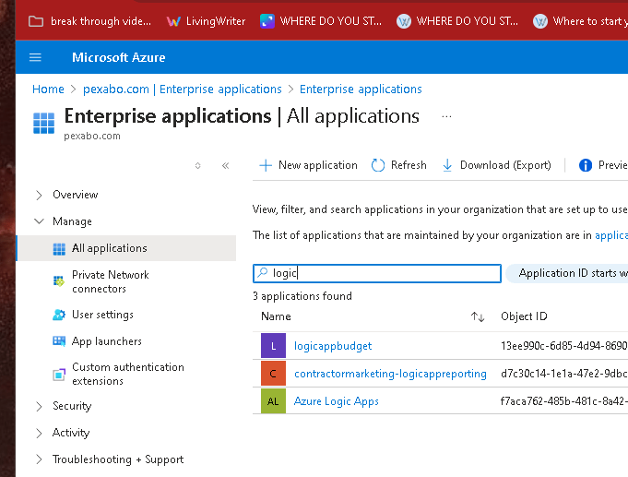Click New application button label
The image size is (628, 477).
coord(318,165)
